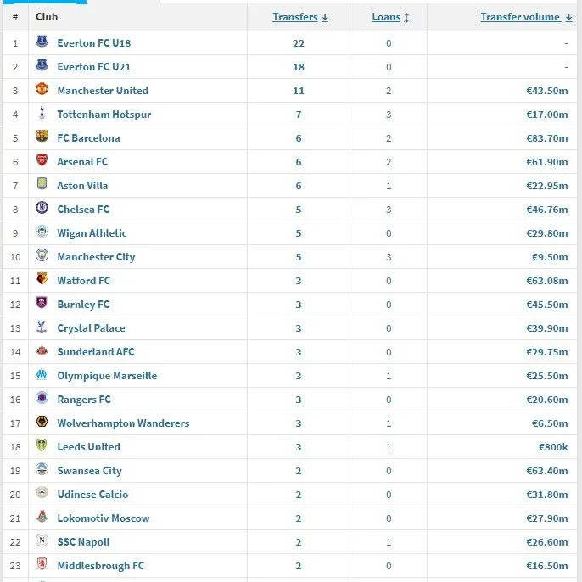
Task: Click the Chelsea FC badge icon
Action: click(42, 209)
